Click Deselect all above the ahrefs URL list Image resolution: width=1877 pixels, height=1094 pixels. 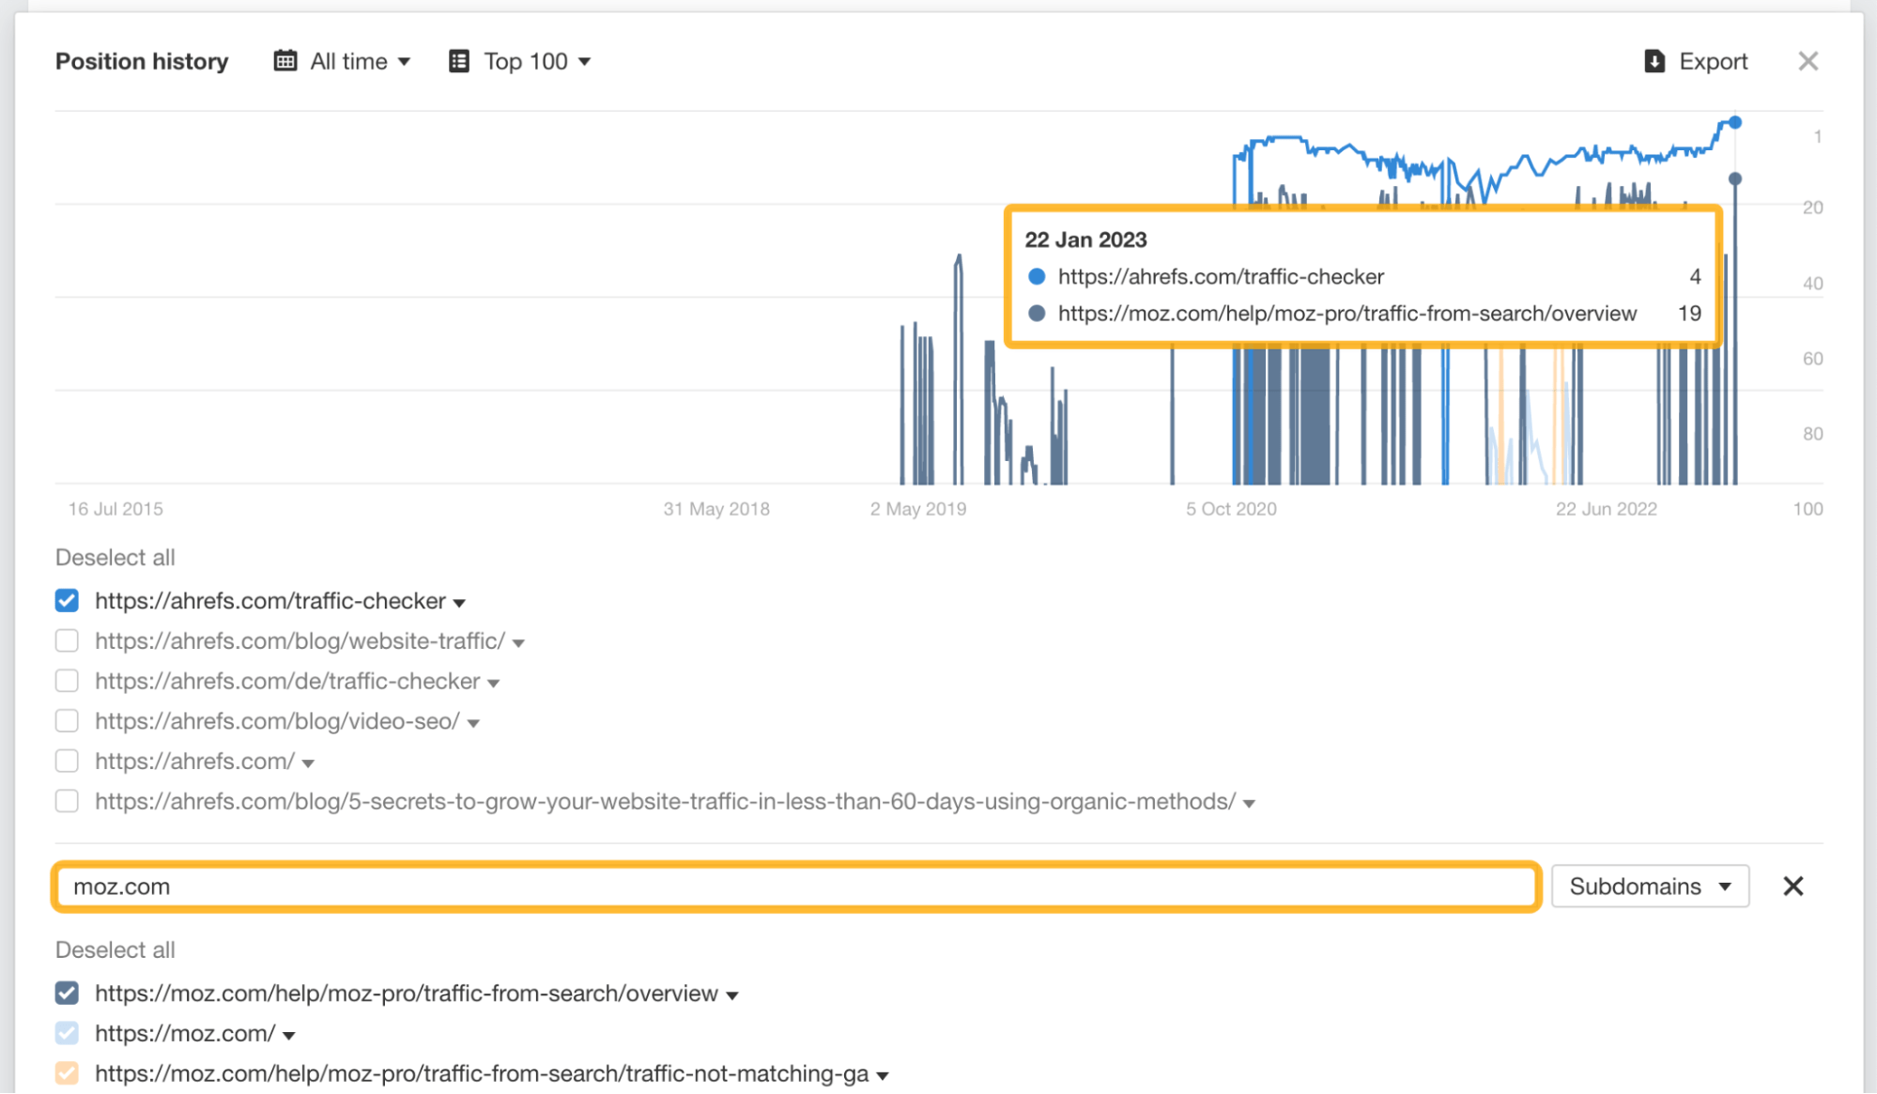(x=115, y=557)
